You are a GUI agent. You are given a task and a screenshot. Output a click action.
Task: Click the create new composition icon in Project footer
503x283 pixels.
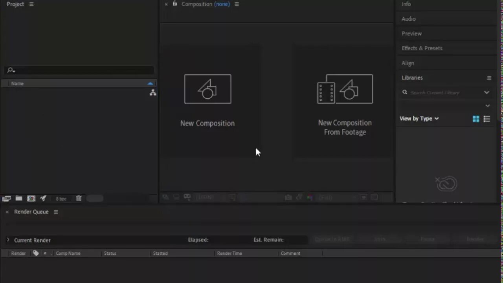point(31,198)
